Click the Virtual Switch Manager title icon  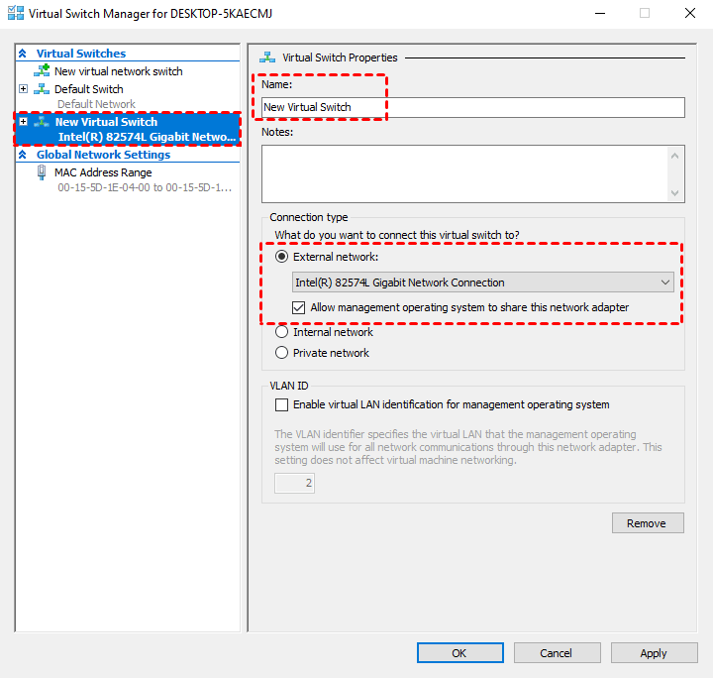[x=16, y=13]
